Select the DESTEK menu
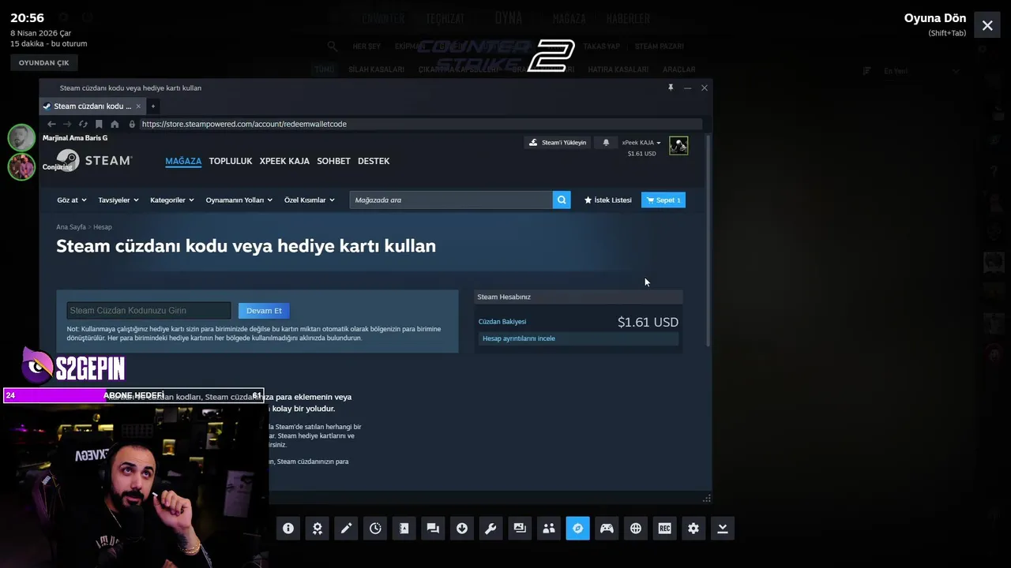 [374, 161]
